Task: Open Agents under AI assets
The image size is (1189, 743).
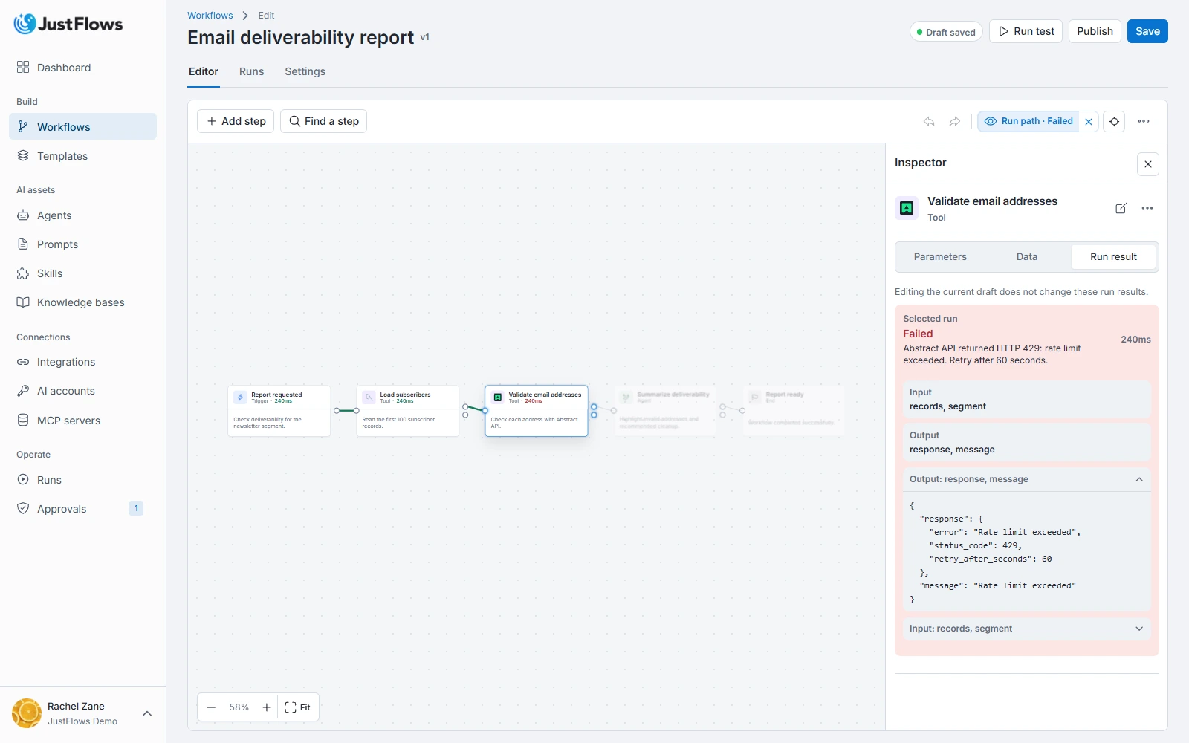Action: pos(82,215)
